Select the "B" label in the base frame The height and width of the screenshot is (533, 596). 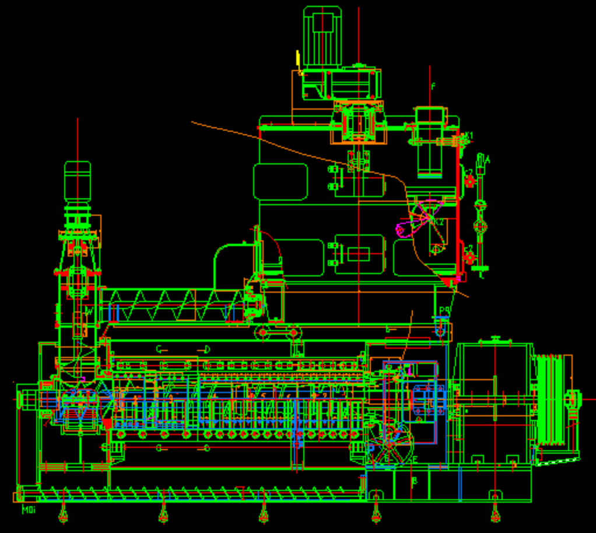point(415,481)
